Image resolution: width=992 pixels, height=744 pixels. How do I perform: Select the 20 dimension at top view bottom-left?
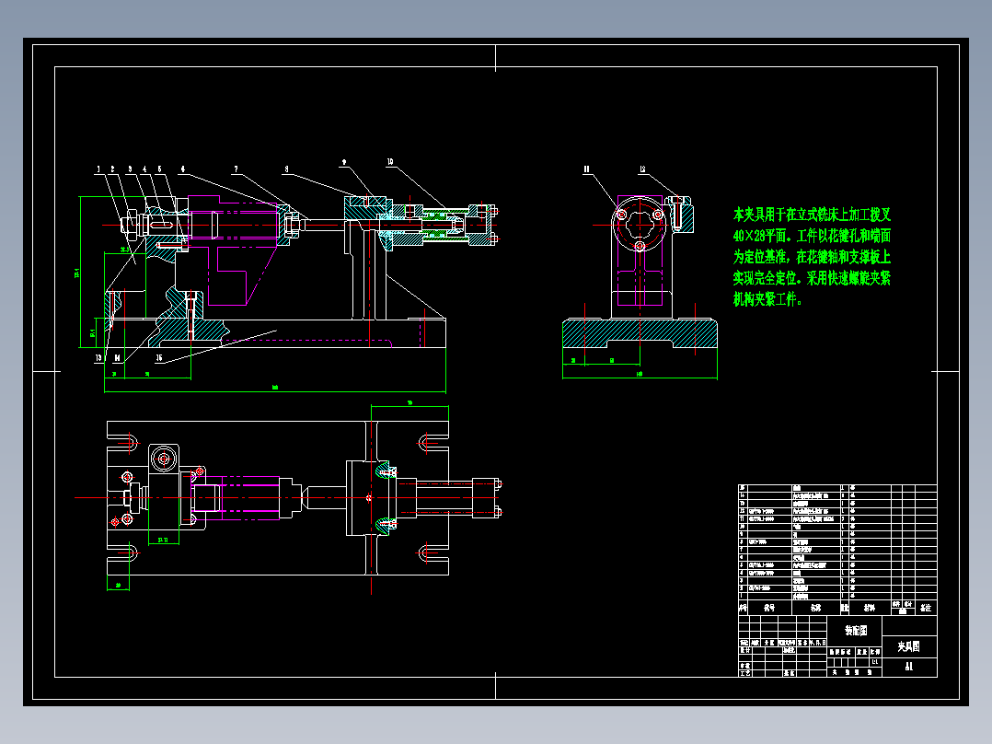[119, 587]
